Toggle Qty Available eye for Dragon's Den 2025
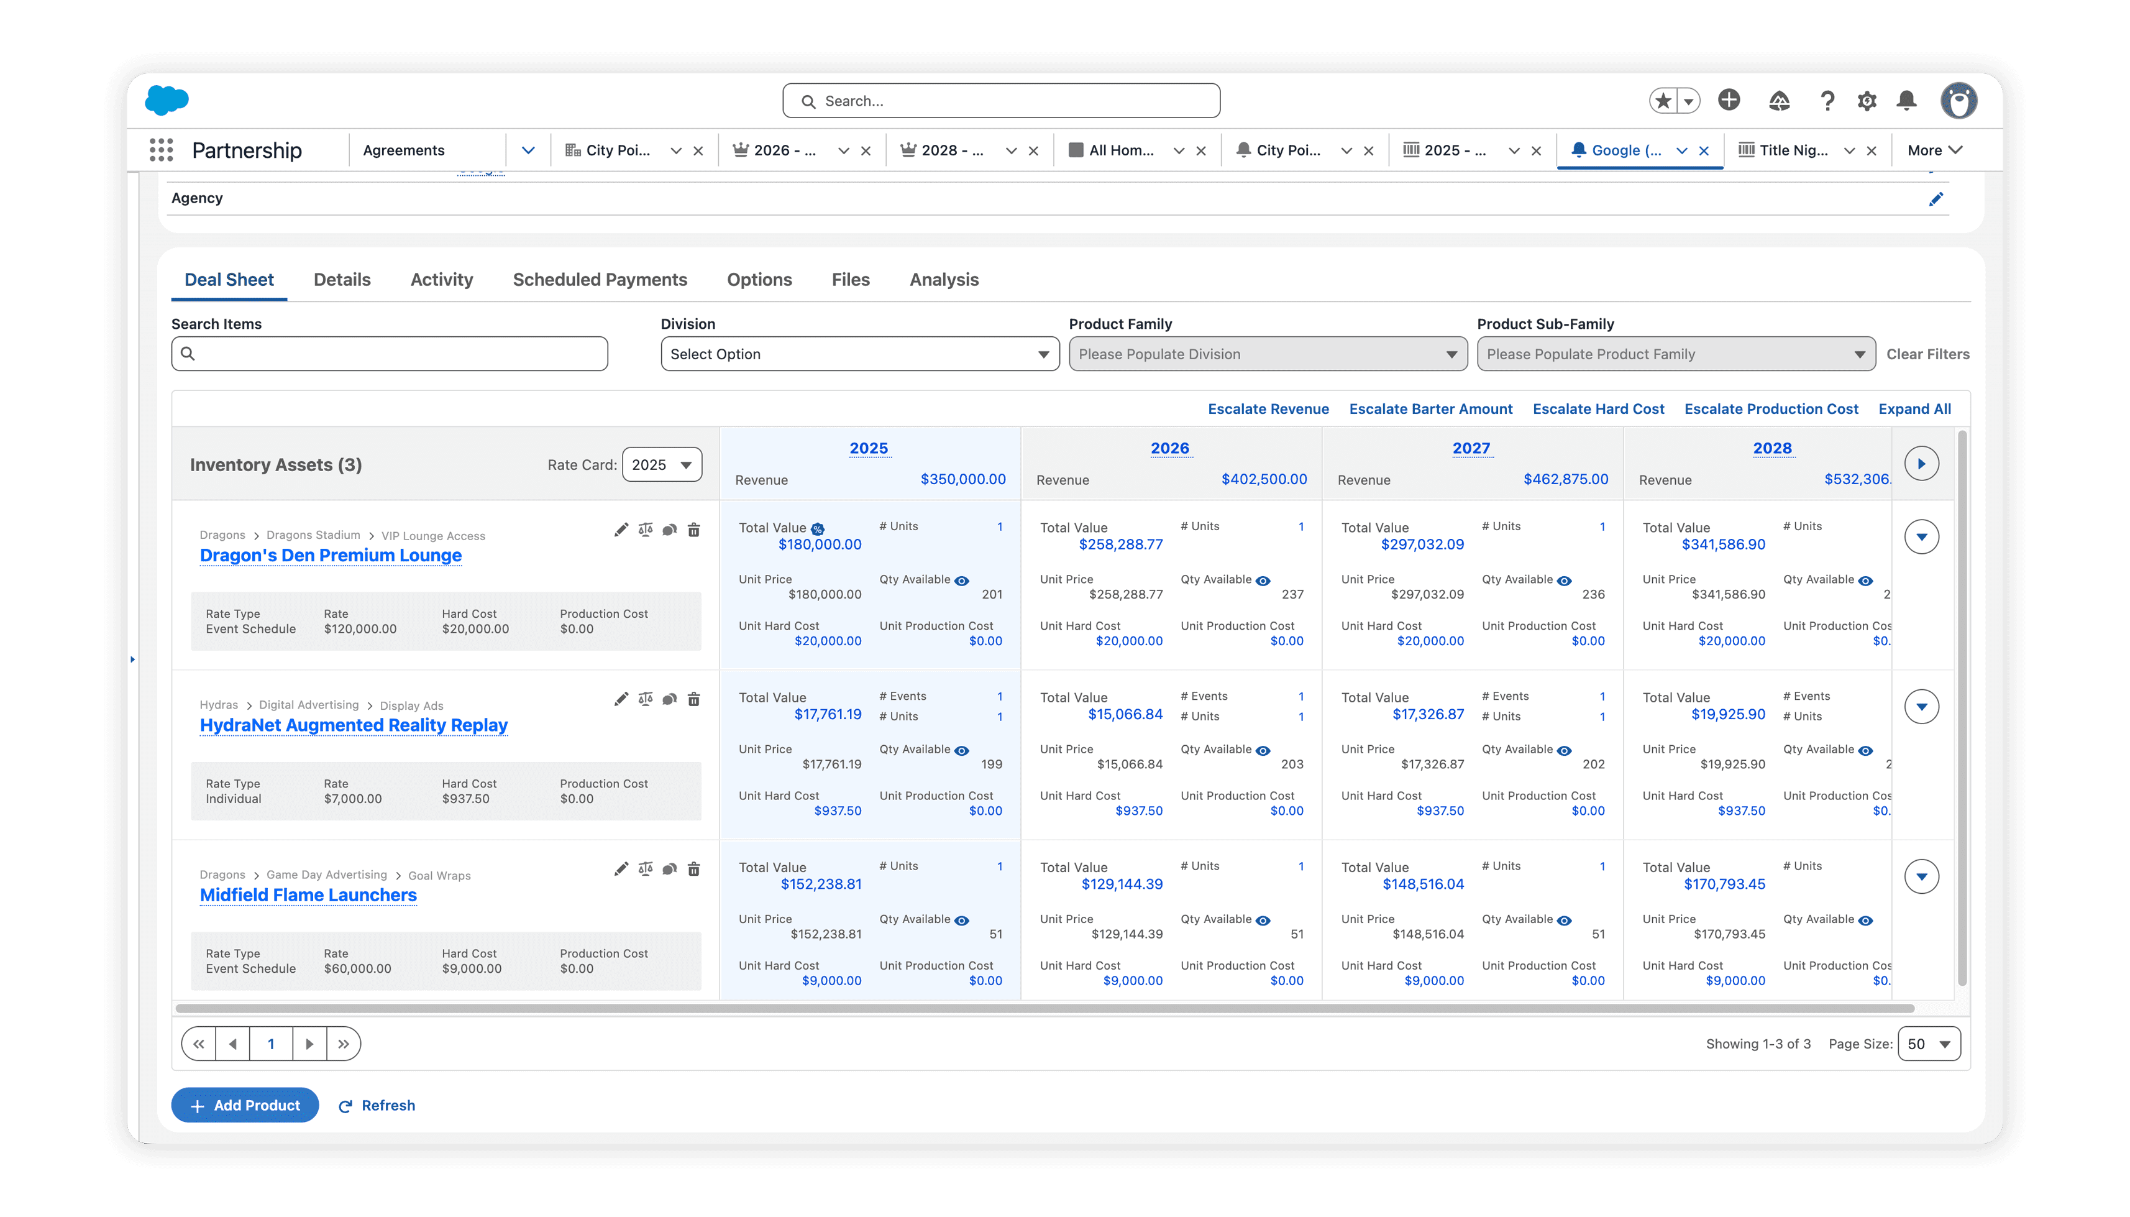This screenshot has height=1217, width=2130. tap(962, 581)
